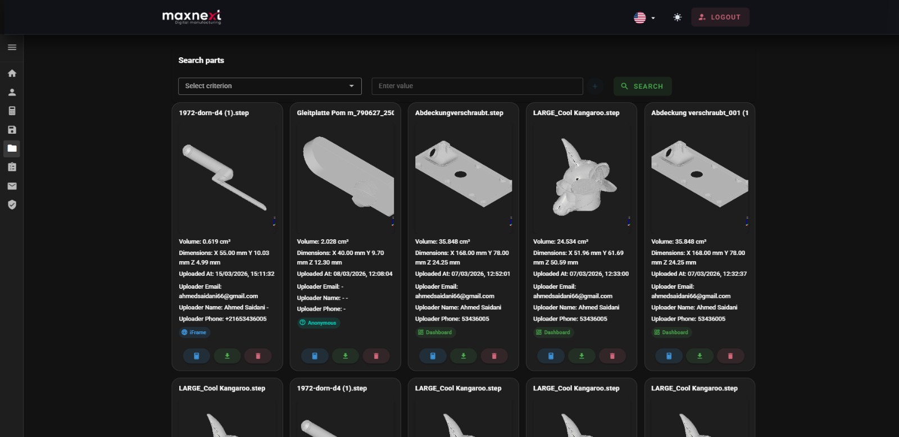Toggle light/dark theme sun icon

point(677,17)
